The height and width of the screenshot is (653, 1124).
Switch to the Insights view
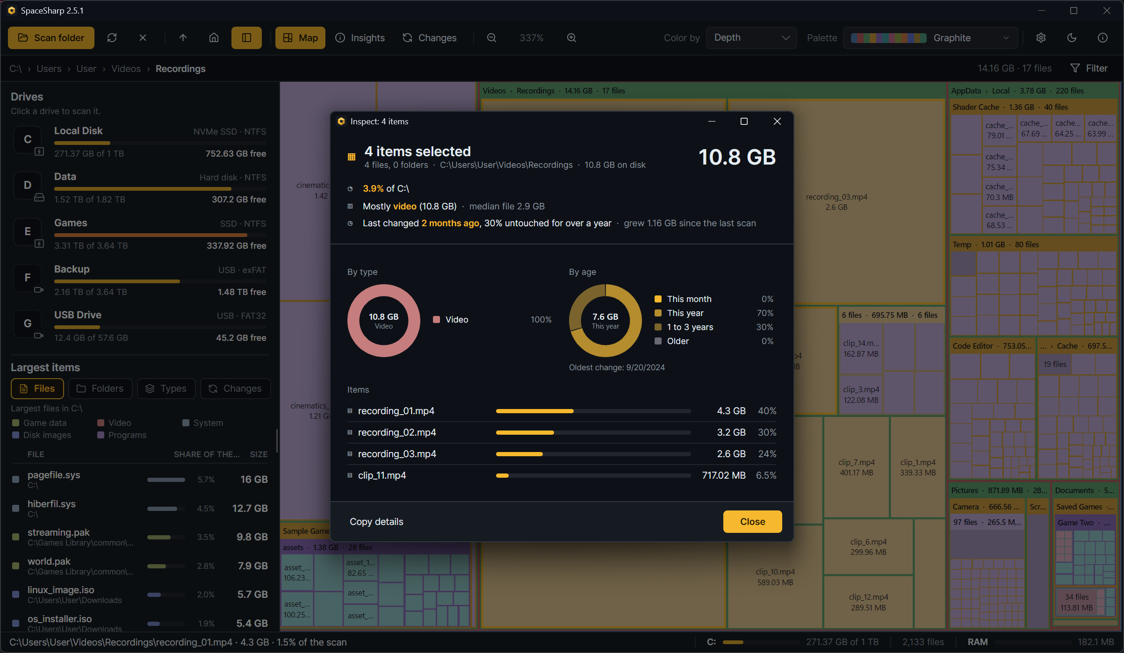360,38
